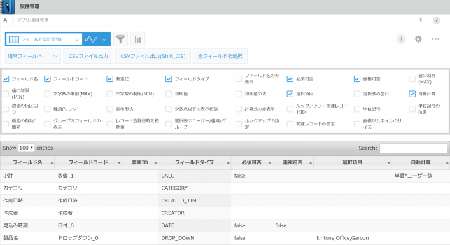
Task: Uncheck the 選択項目 checkbox
Action: pos(290,94)
